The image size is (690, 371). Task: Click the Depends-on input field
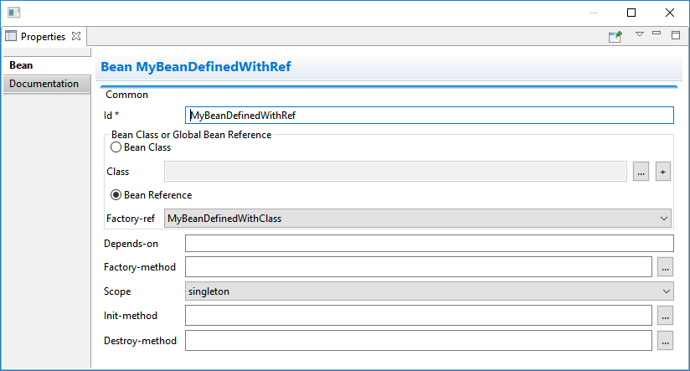pyautogui.click(x=429, y=244)
